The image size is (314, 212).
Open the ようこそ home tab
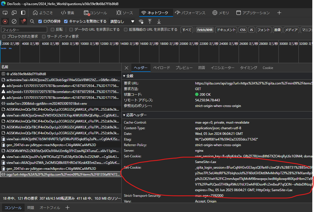click(x=43, y=13)
